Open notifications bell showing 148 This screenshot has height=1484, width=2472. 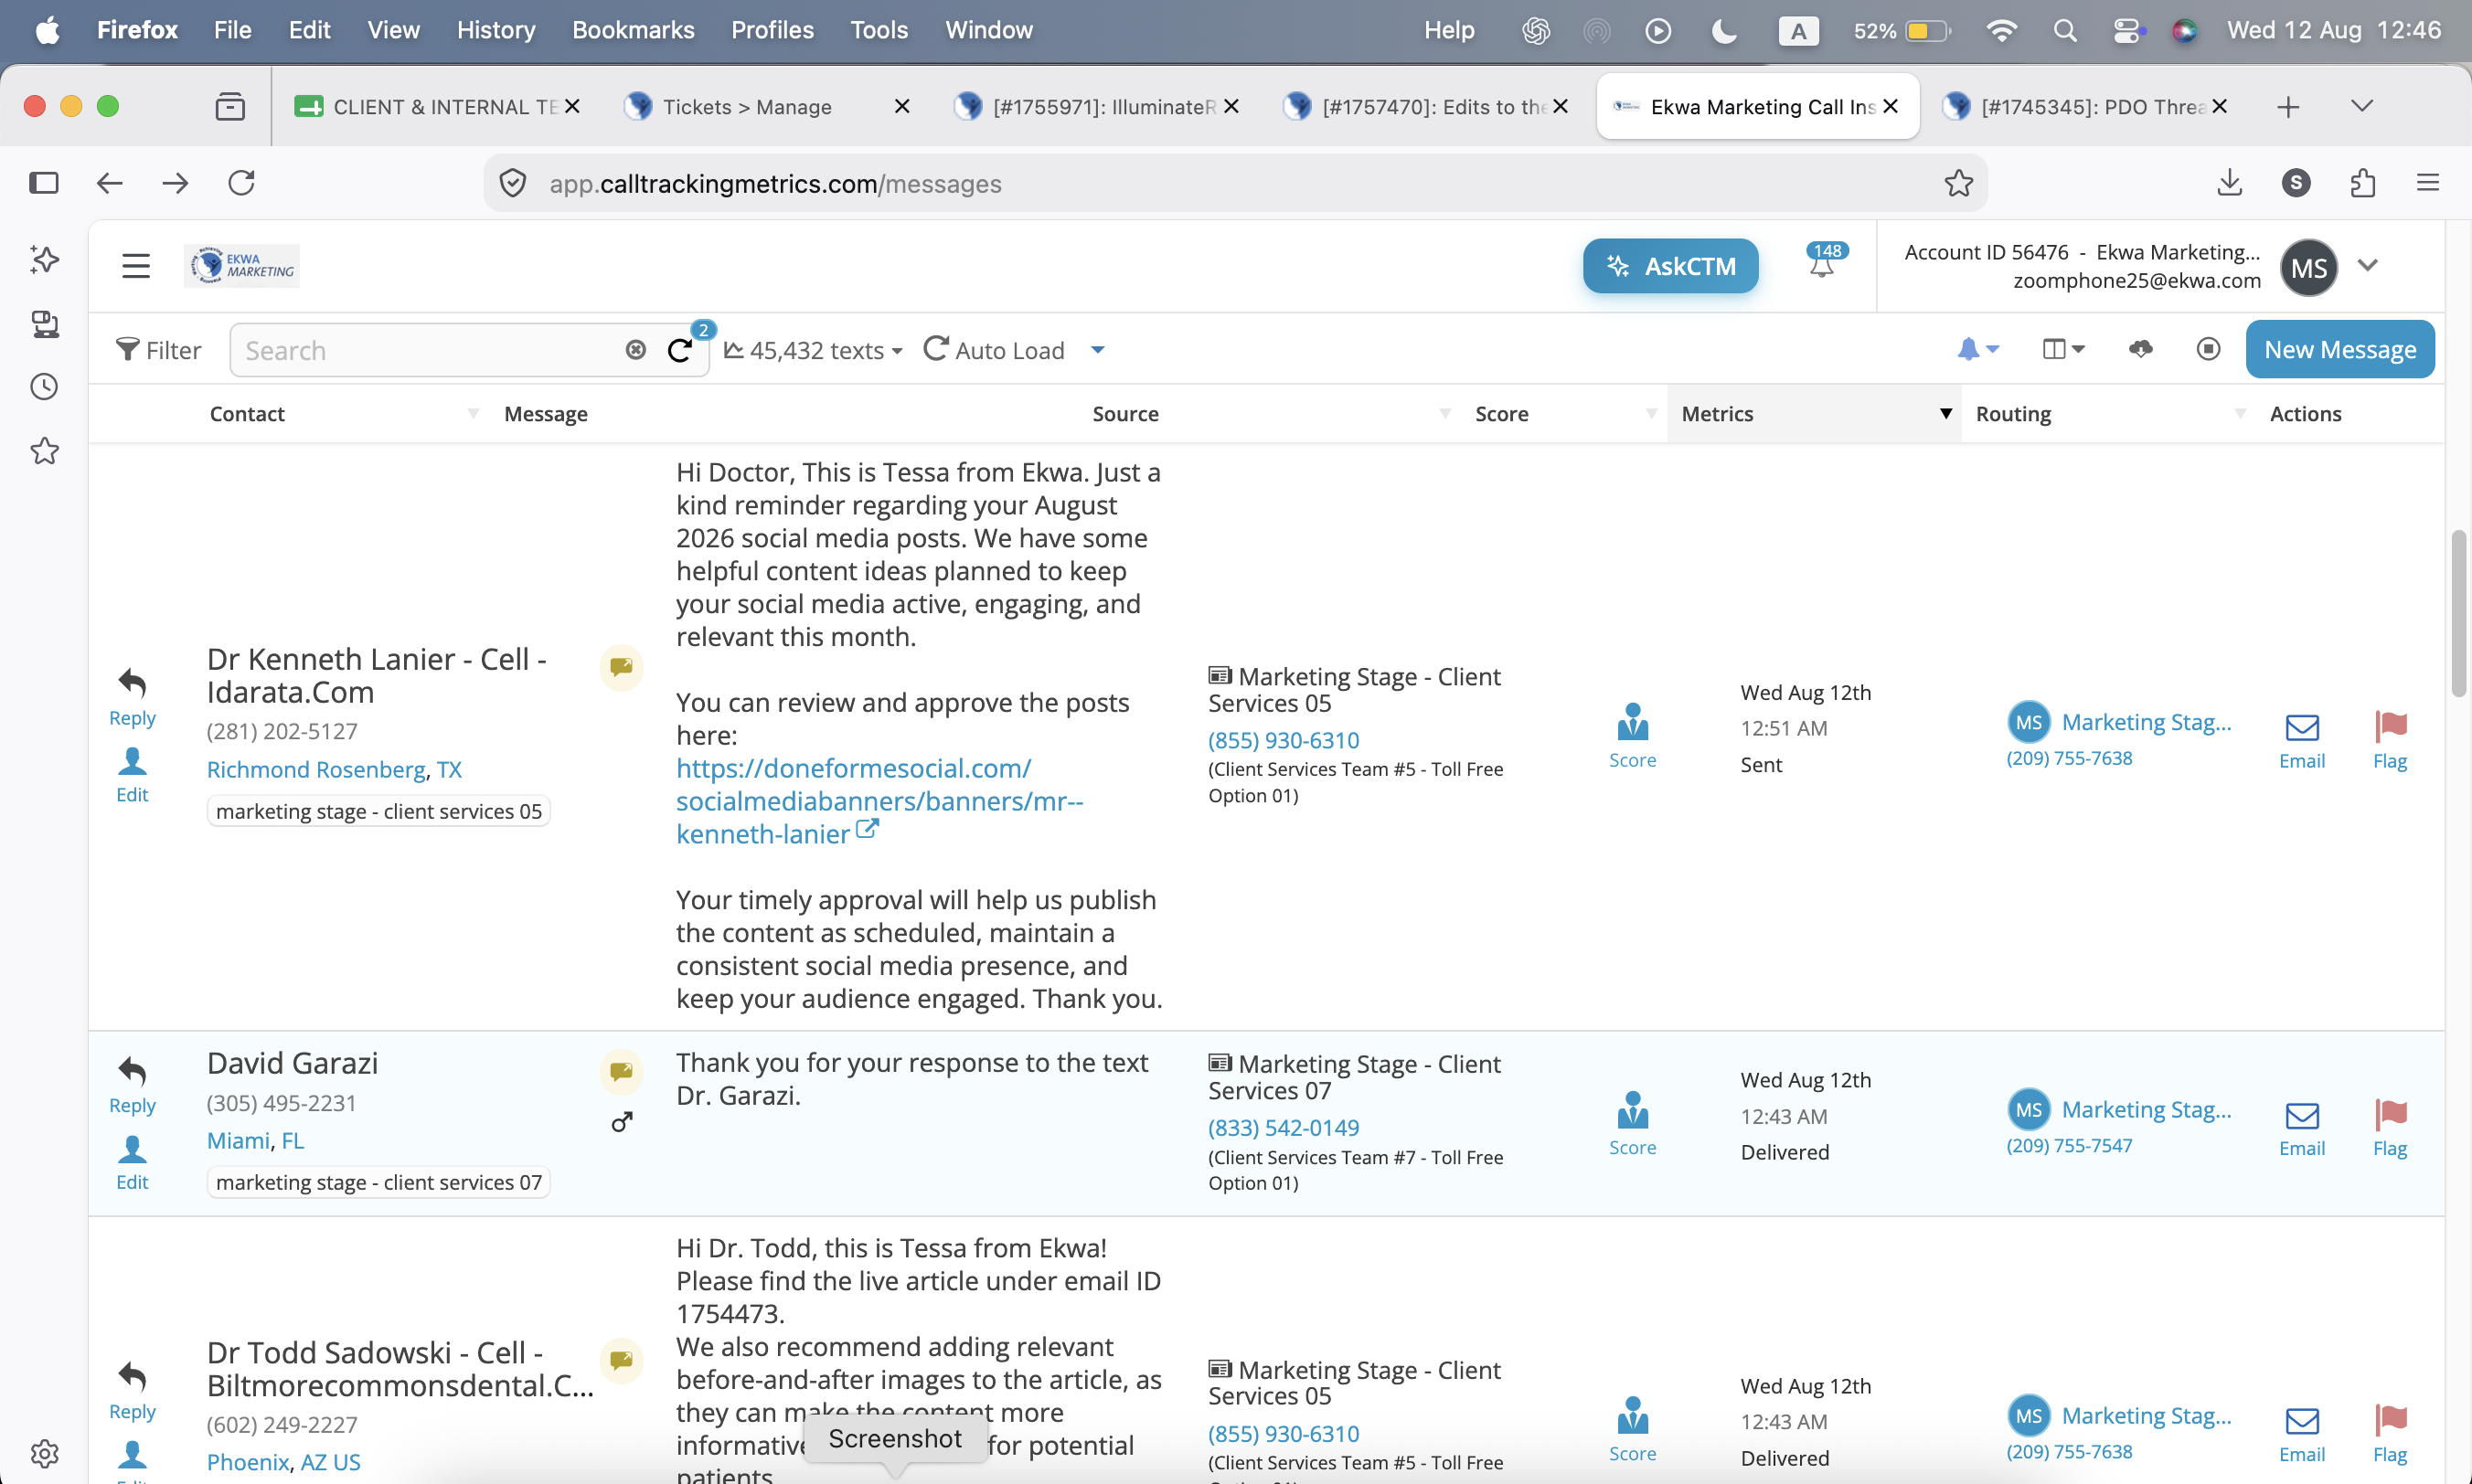[1824, 262]
